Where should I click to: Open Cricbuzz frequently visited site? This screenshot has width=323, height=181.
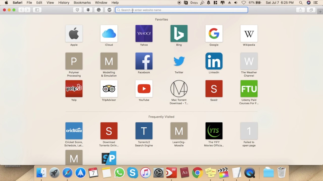click(x=74, y=131)
